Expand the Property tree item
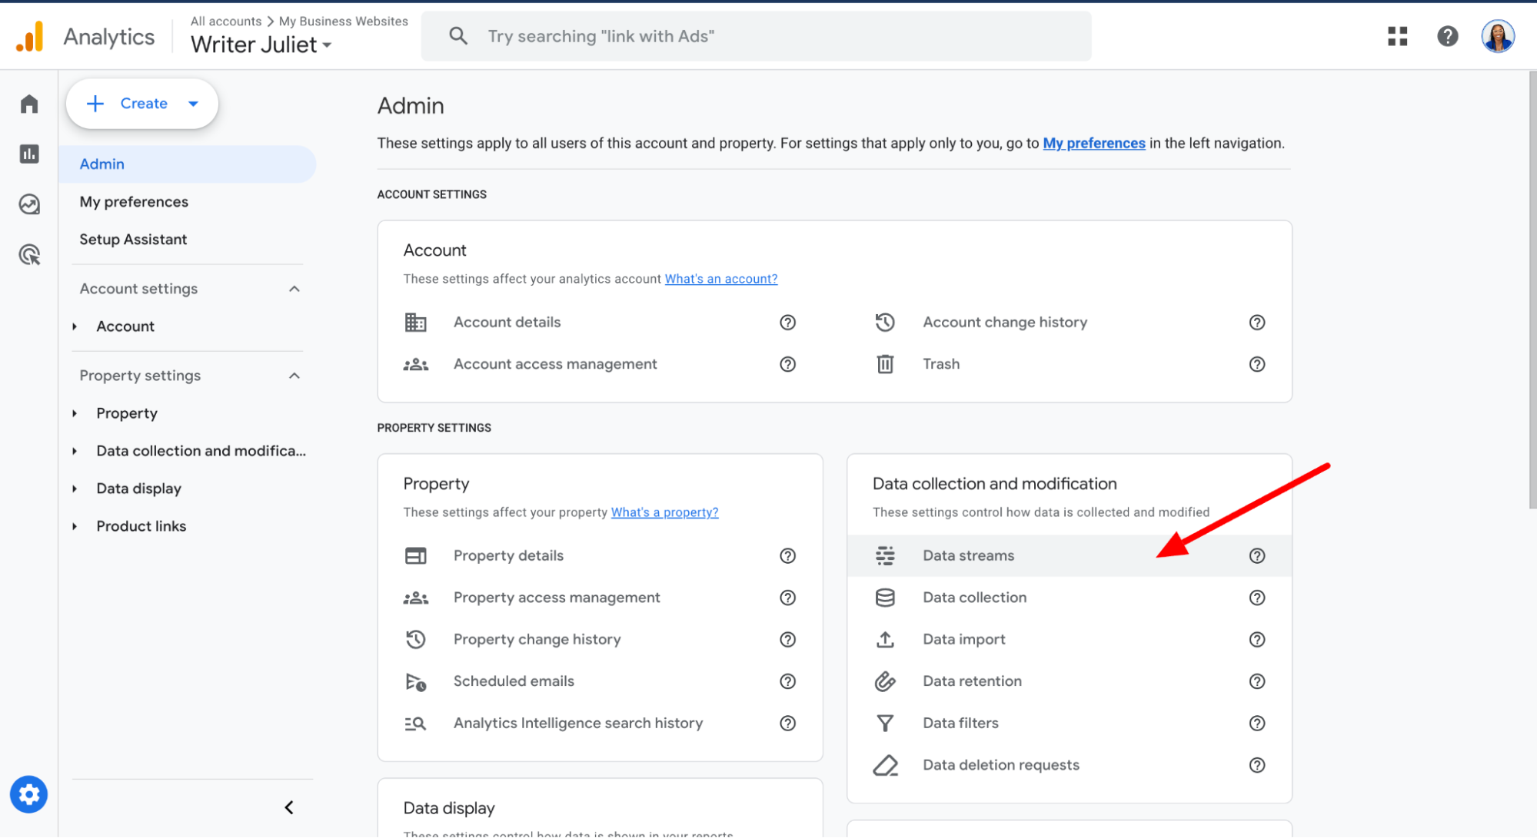The height and width of the screenshot is (838, 1537). pyautogui.click(x=75, y=413)
